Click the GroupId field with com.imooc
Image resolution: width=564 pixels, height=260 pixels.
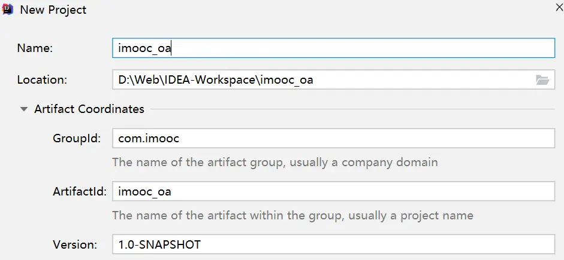coord(333,139)
